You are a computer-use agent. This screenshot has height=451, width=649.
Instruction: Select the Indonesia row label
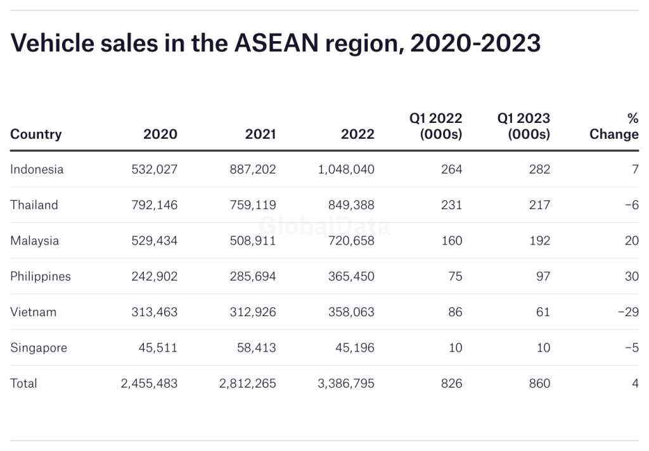37,169
